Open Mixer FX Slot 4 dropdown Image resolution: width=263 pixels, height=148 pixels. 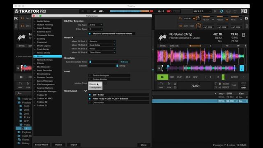click(102, 52)
